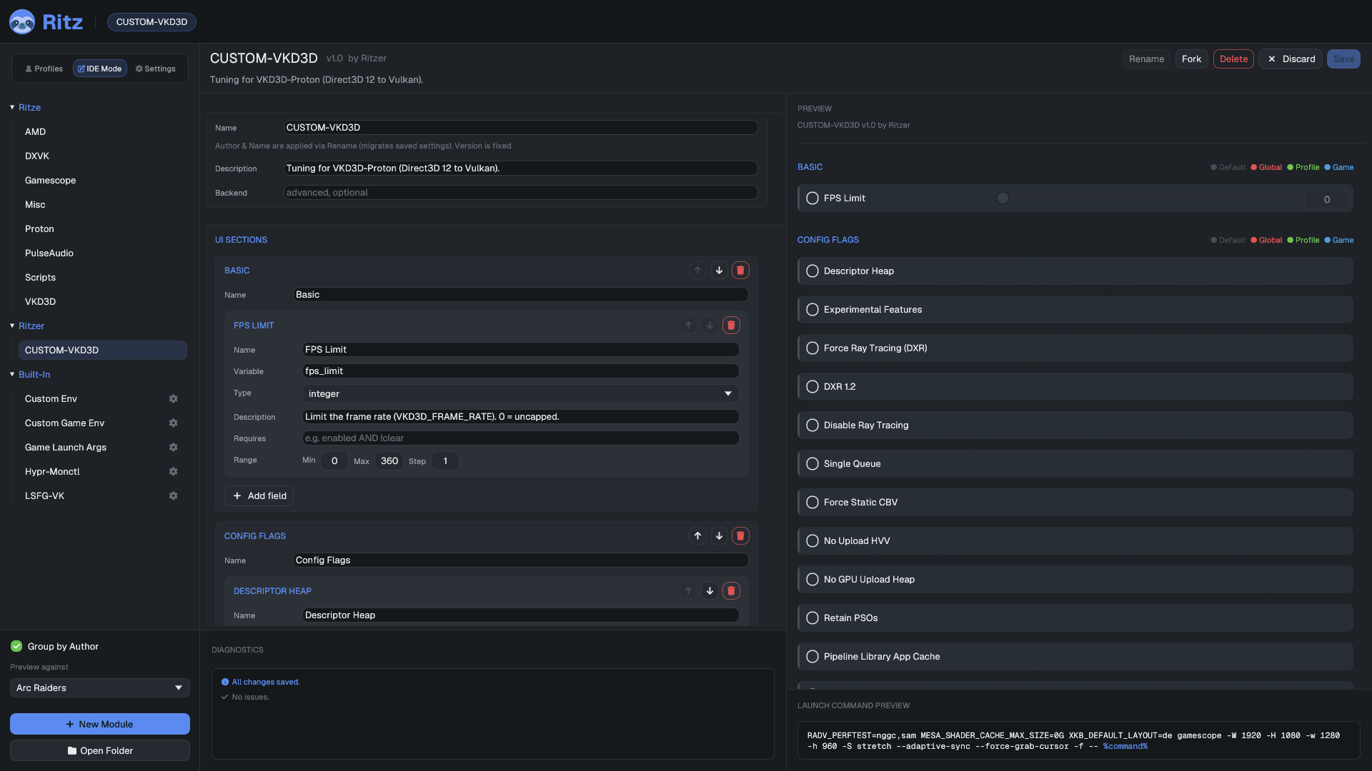Enable the Single Queue flag

(812, 464)
